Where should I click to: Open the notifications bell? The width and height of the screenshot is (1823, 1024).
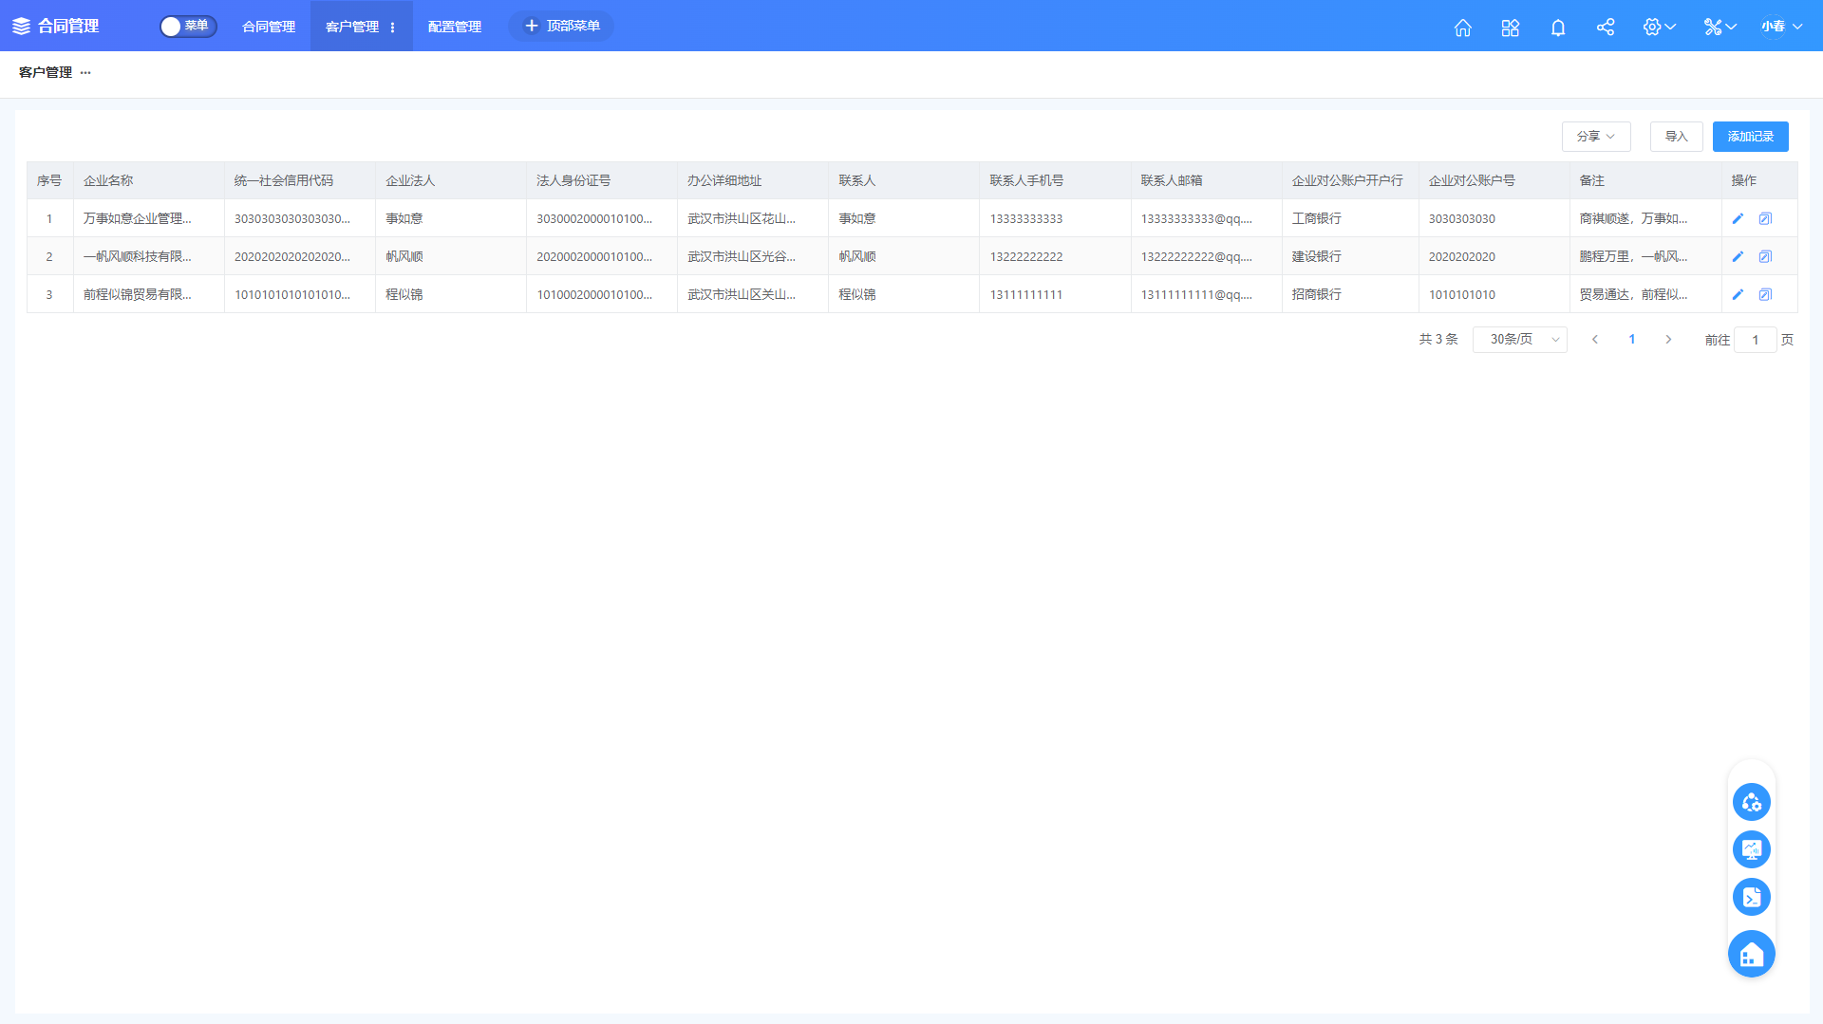point(1557,27)
